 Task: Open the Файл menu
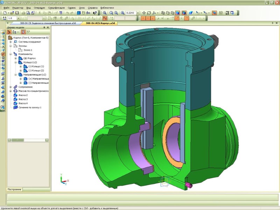click(x=6, y=8)
